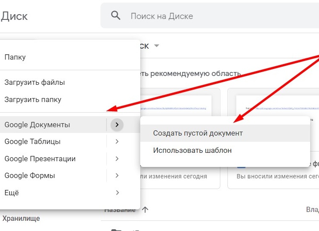Expand the Google Документы submenu chevron
319x231 pixels.
[117, 125]
